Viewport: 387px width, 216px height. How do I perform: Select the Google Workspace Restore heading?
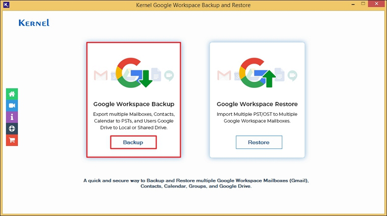(257, 104)
